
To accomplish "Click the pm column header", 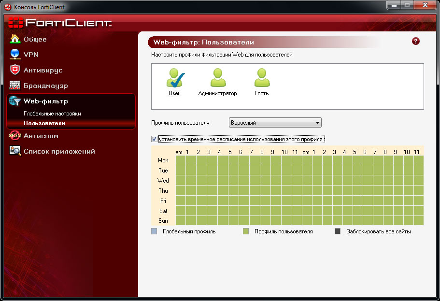I will click(306, 152).
